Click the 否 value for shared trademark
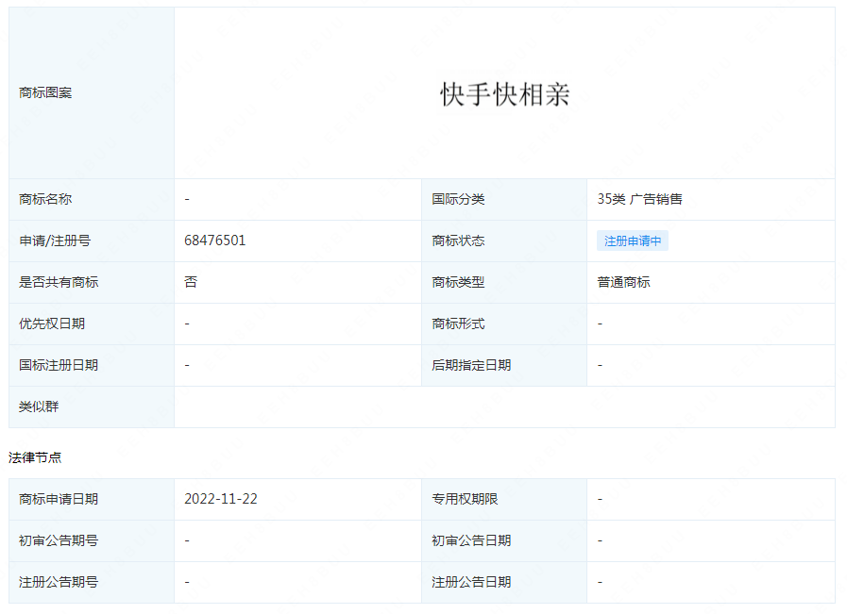847x614 pixels. click(191, 282)
